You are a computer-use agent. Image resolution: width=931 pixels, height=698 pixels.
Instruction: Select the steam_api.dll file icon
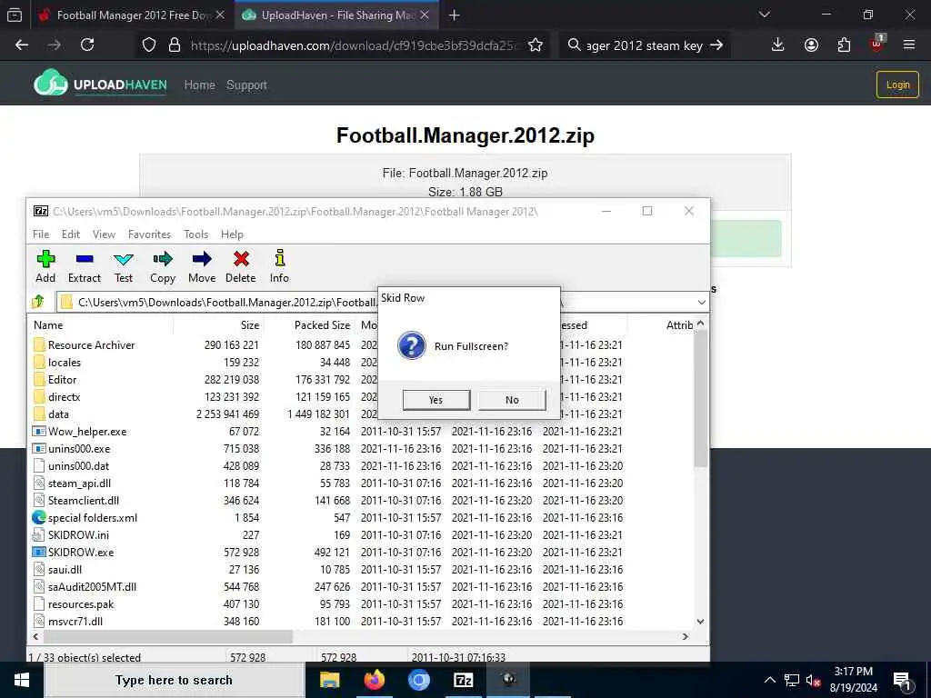pos(39,484)
